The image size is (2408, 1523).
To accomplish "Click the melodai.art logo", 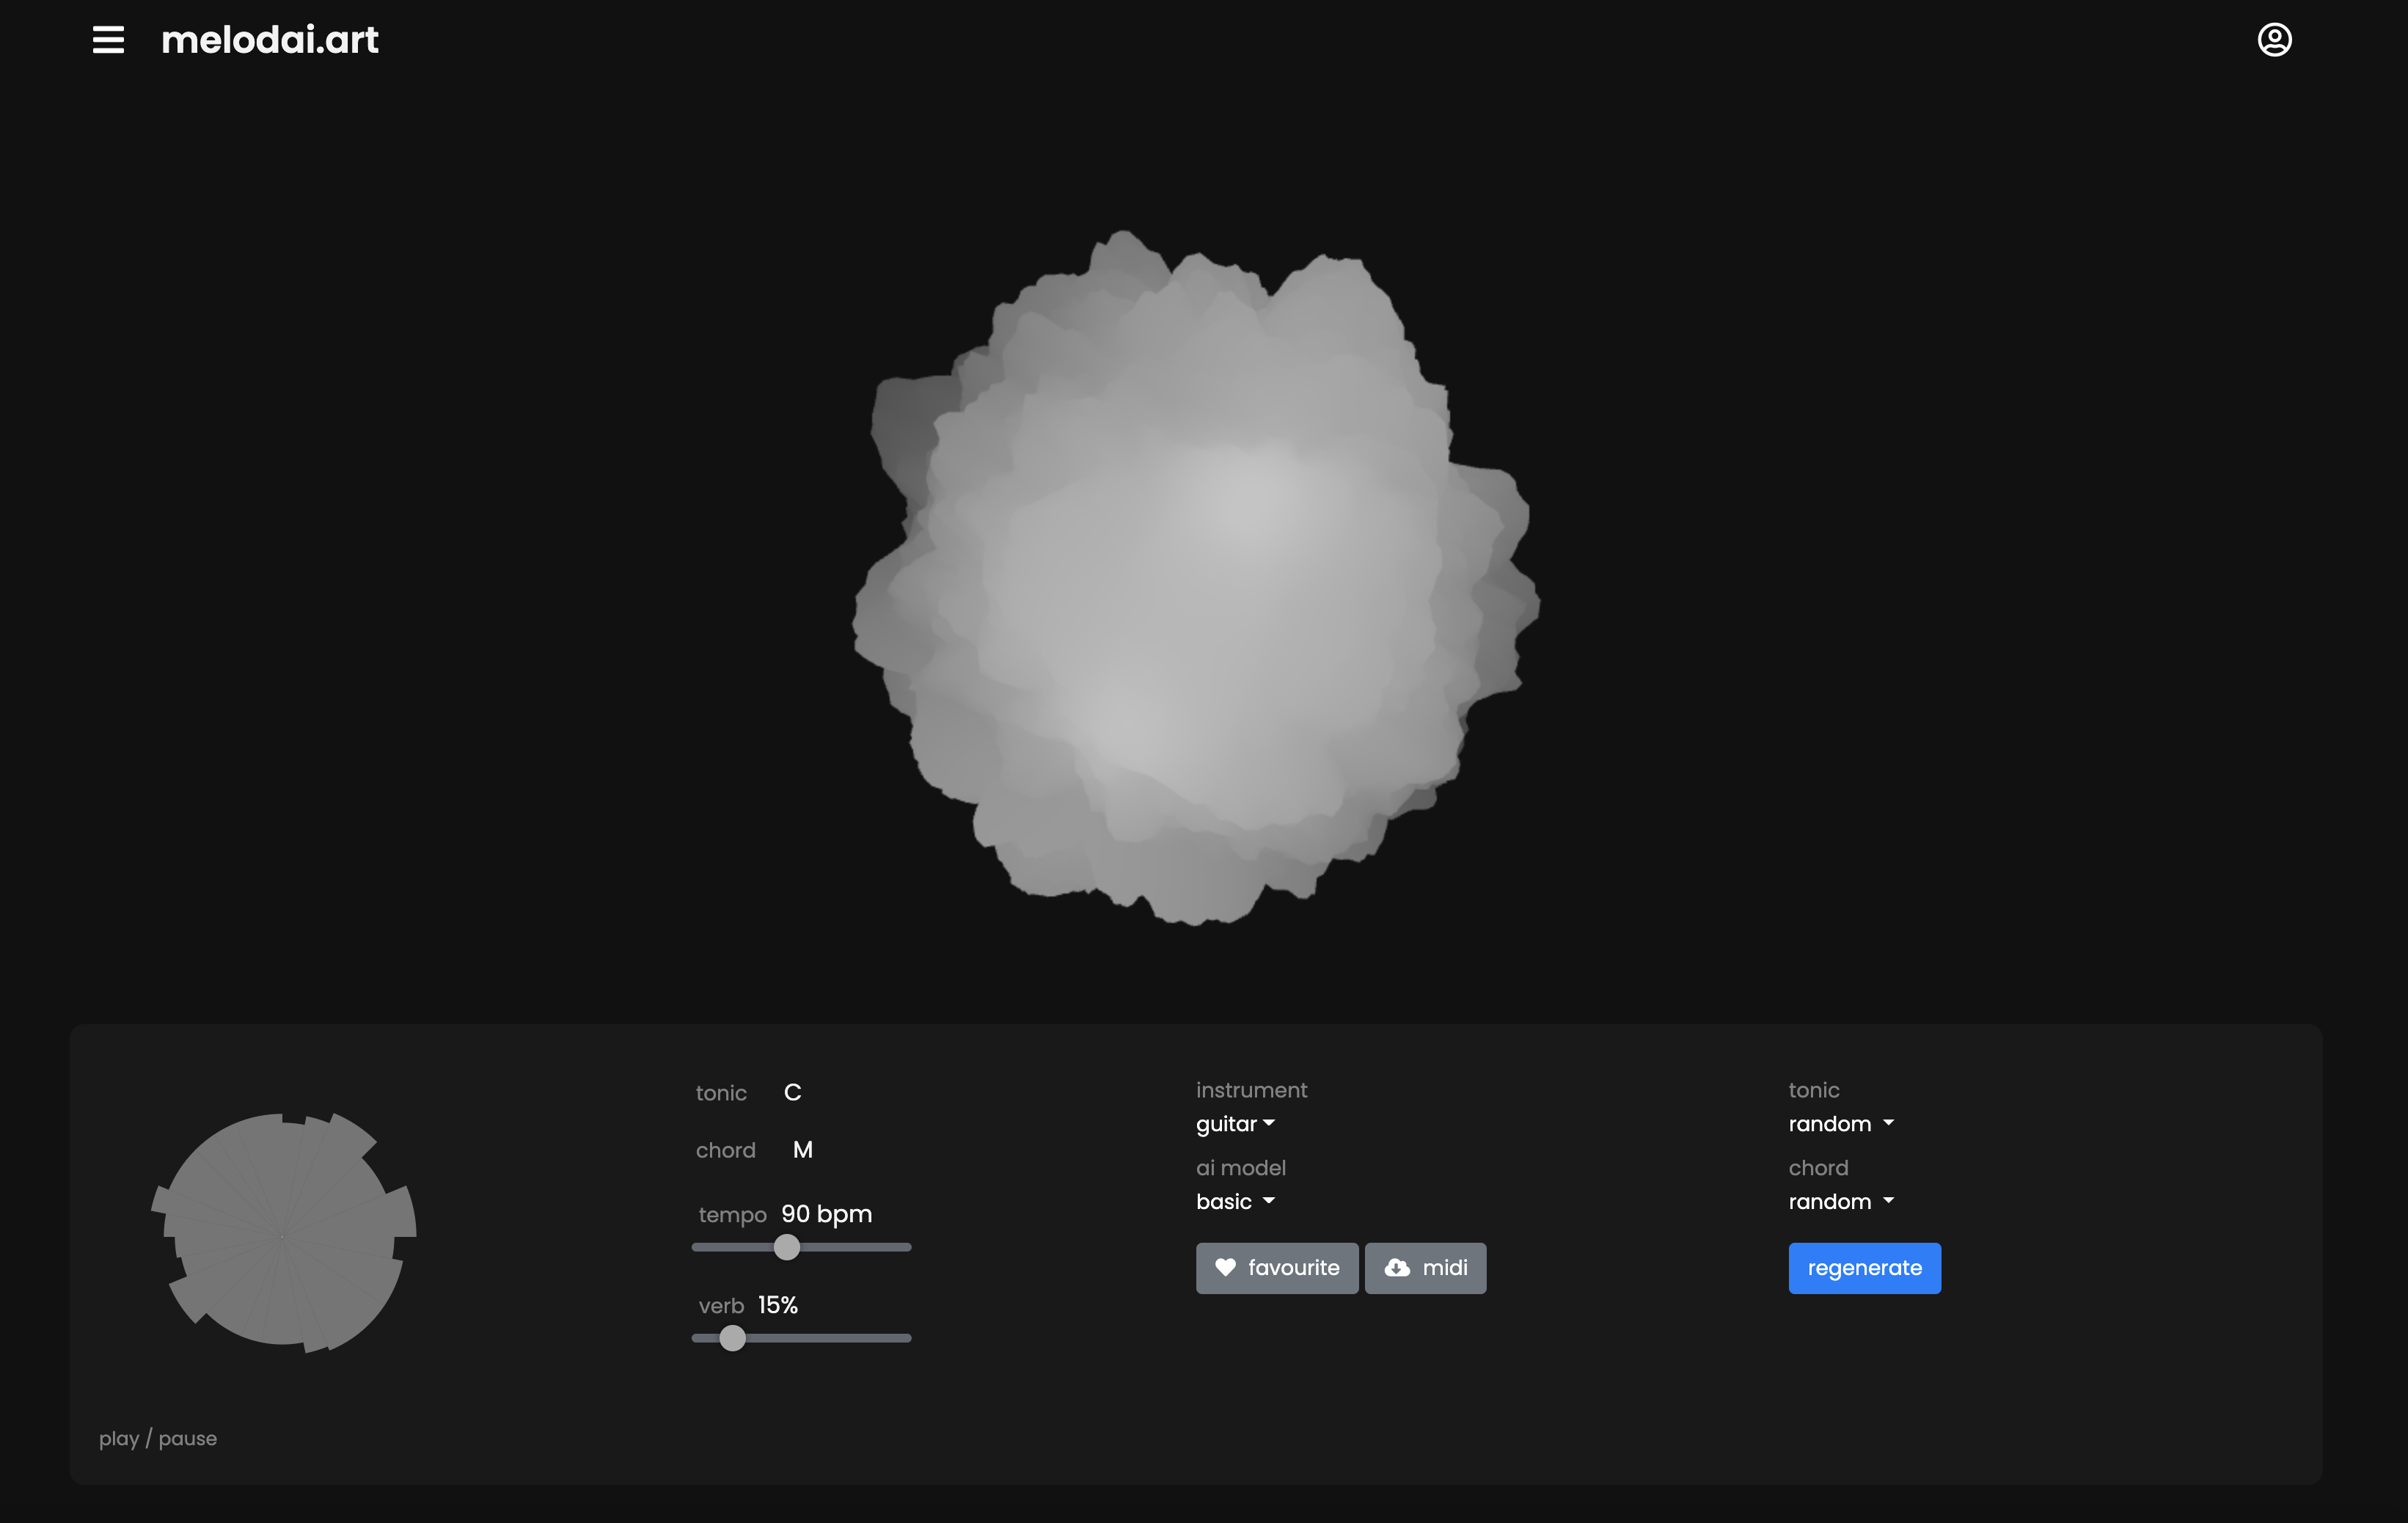I will tap(270, 40).
